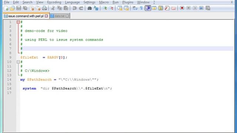237x133 pixels.
Task: Play back the recorded macro
Action: click(195, 8)
